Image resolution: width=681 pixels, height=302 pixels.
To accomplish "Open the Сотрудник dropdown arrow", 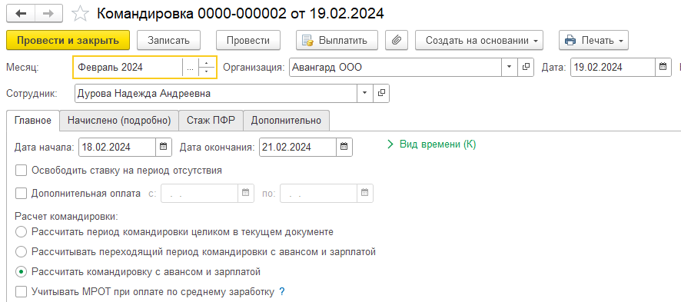I will coord(365,93).
